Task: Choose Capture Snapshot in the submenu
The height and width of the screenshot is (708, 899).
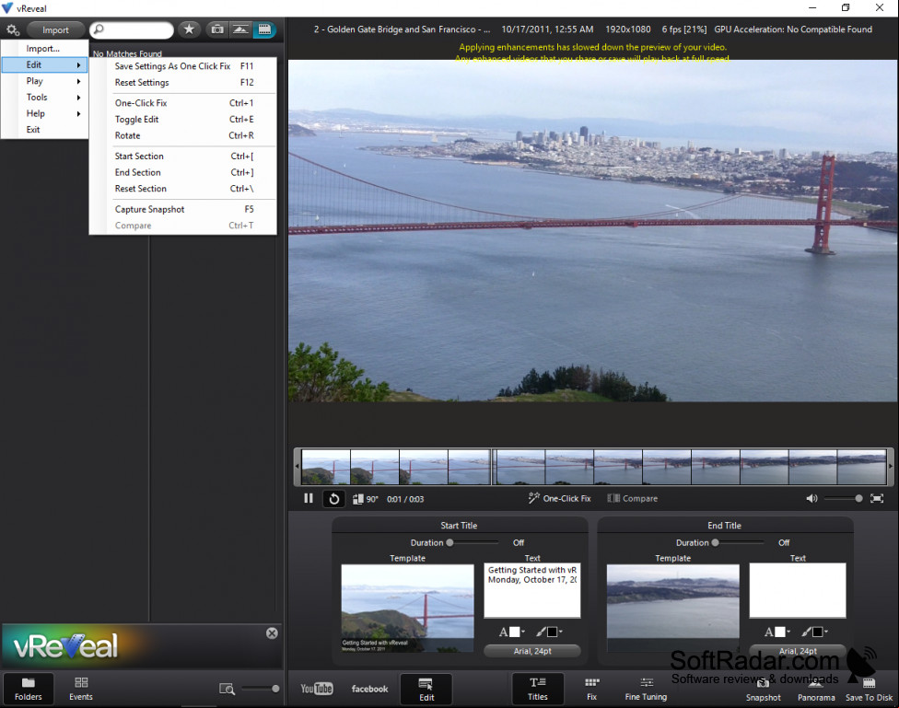Action: [x=183, y=209]
